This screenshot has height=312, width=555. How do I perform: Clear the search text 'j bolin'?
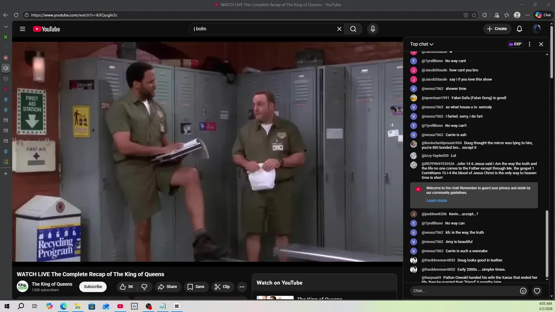click(340, 29)
